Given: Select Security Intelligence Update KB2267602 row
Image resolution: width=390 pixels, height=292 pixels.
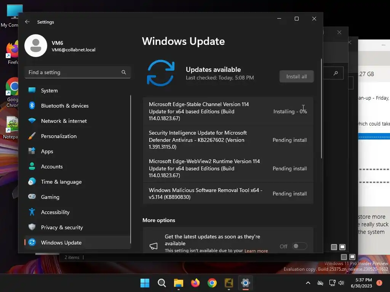Looking at the screenshot, I should (228, 140).
